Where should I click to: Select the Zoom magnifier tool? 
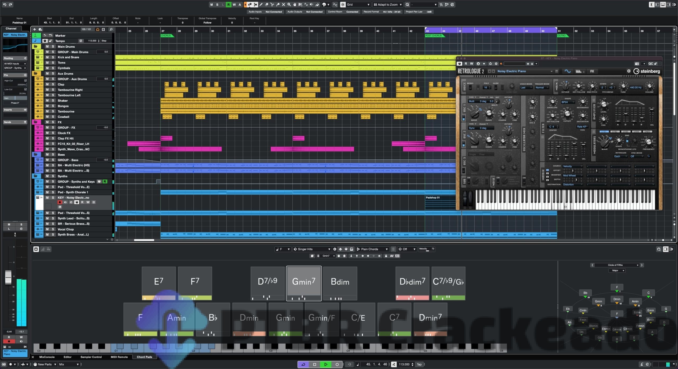click(x=289, y=4)
